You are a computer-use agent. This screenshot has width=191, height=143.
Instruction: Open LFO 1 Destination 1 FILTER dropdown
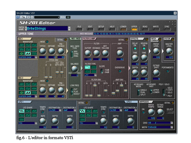tap(60, 110)
